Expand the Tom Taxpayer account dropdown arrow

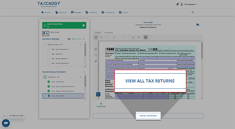196,4
